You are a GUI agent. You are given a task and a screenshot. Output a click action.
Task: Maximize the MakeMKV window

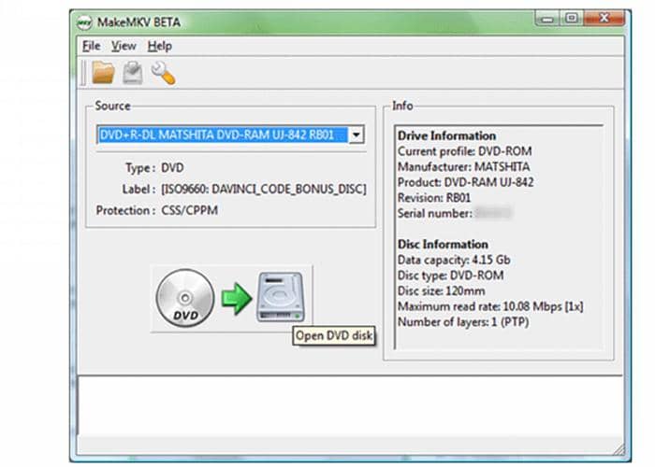572,19
